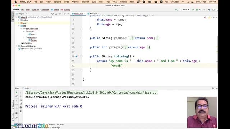Build the project with the hammer icon

pos(176,10)
